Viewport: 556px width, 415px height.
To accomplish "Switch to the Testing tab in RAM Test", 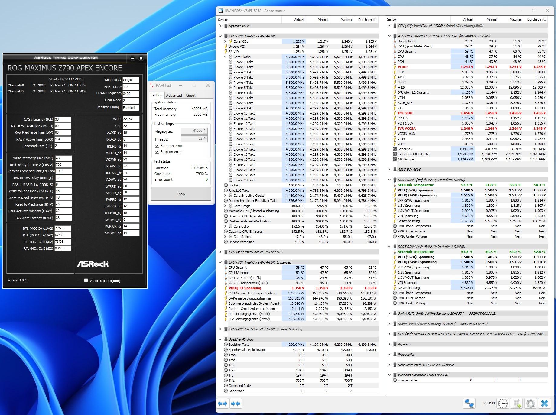I will (157, 95).
